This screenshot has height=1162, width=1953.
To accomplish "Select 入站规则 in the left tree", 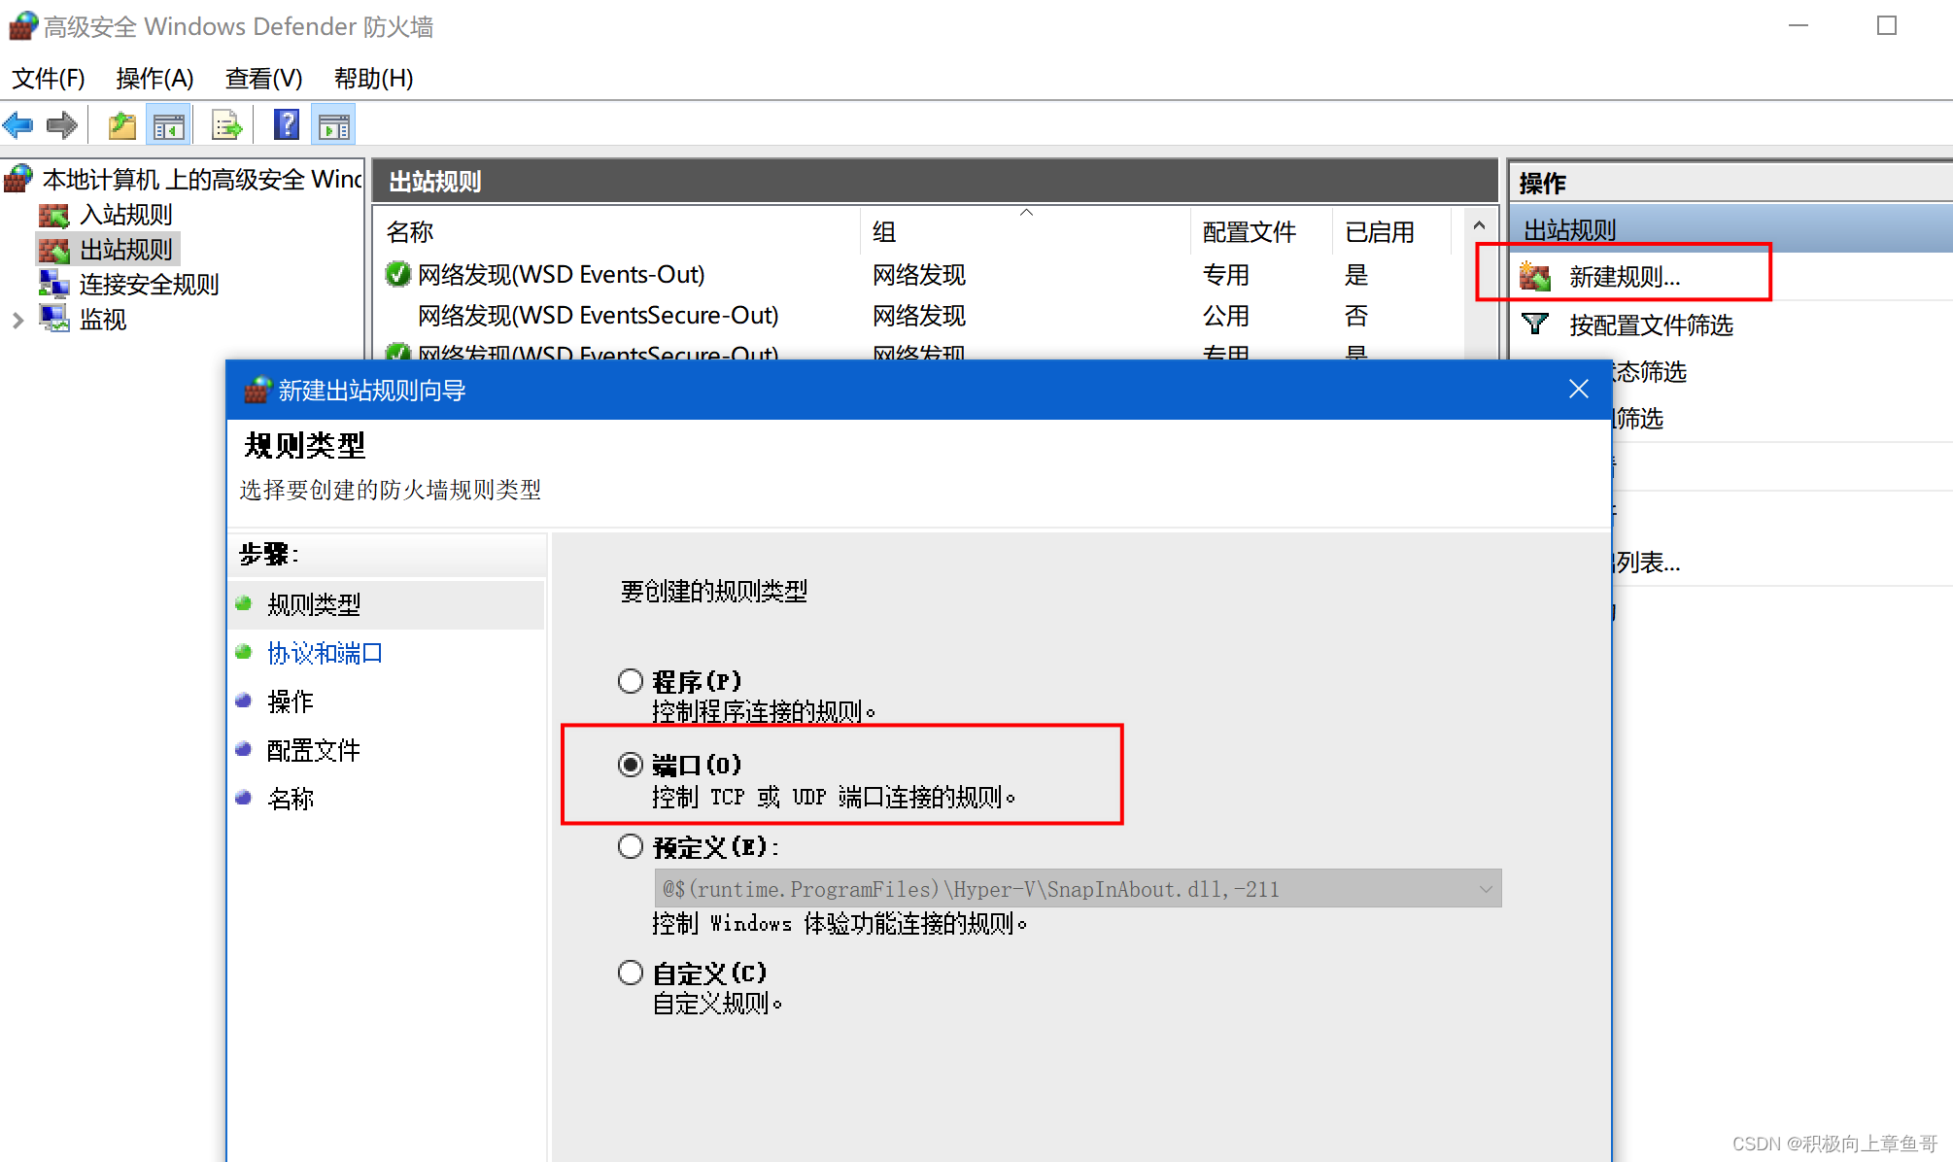I will [125, 215].
